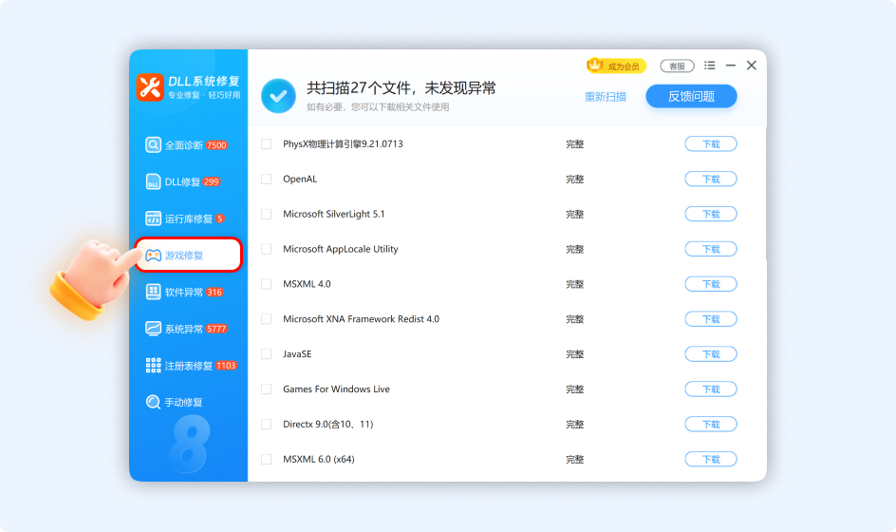This screenshot has width=896, height=532.
Task: Click 下载 for Microsoft AppLocale Utility
Action: (711, 249)
